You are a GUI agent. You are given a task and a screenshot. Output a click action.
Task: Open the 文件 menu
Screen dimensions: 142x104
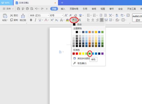[8, 9]
